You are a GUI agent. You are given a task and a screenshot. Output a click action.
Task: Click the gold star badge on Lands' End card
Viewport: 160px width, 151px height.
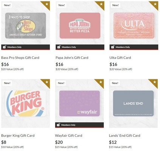click(x=155, y=82)
